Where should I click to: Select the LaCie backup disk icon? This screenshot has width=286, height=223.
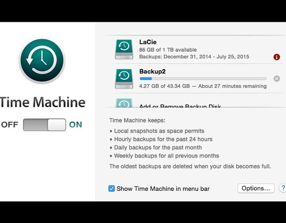(x=124, y=49)
